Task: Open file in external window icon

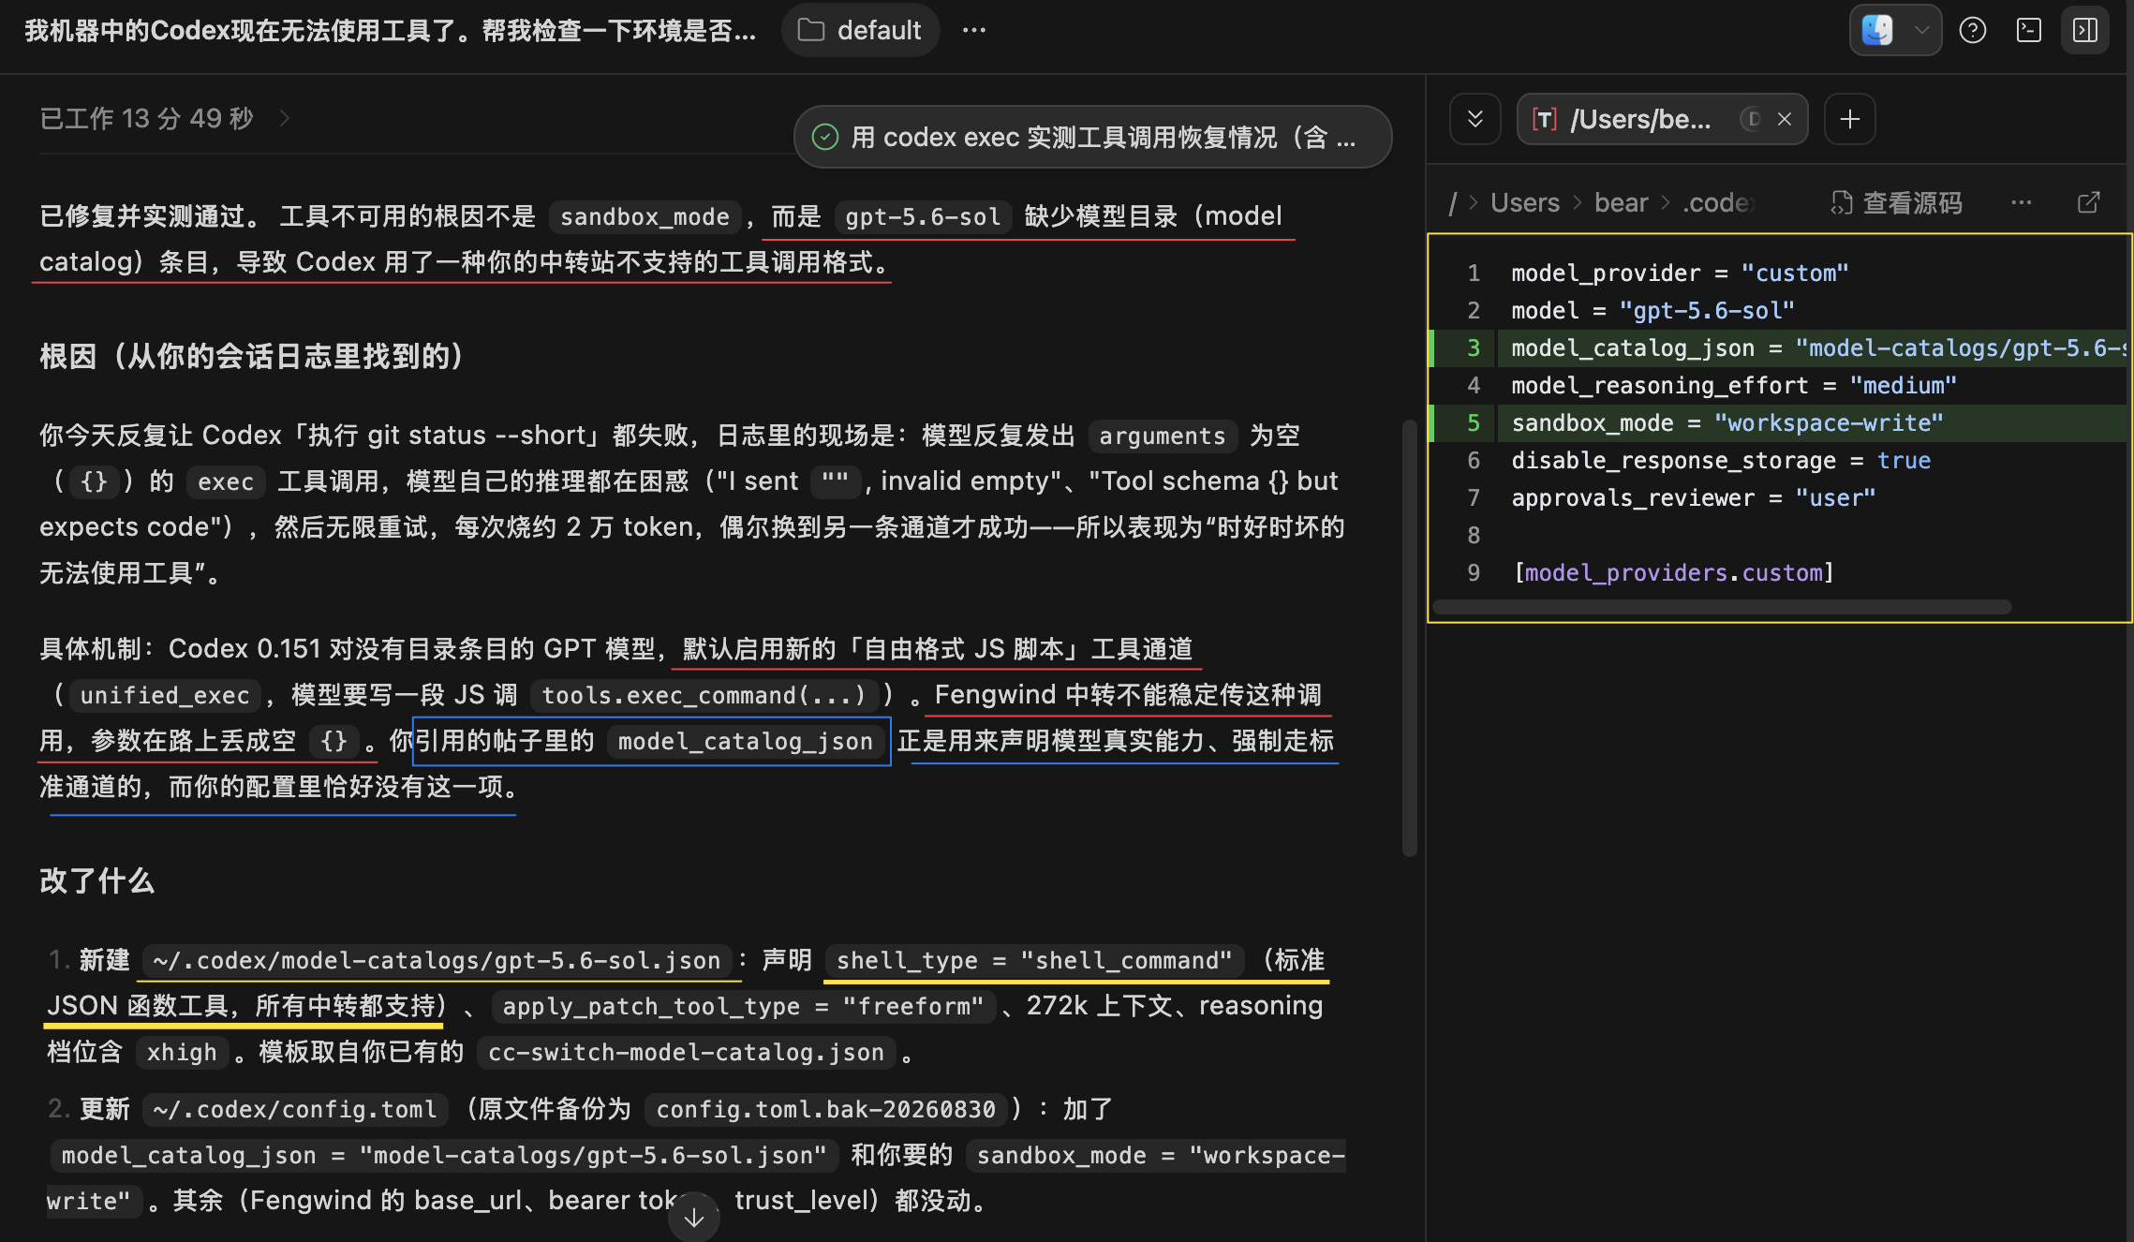Action: point(2088,202)
